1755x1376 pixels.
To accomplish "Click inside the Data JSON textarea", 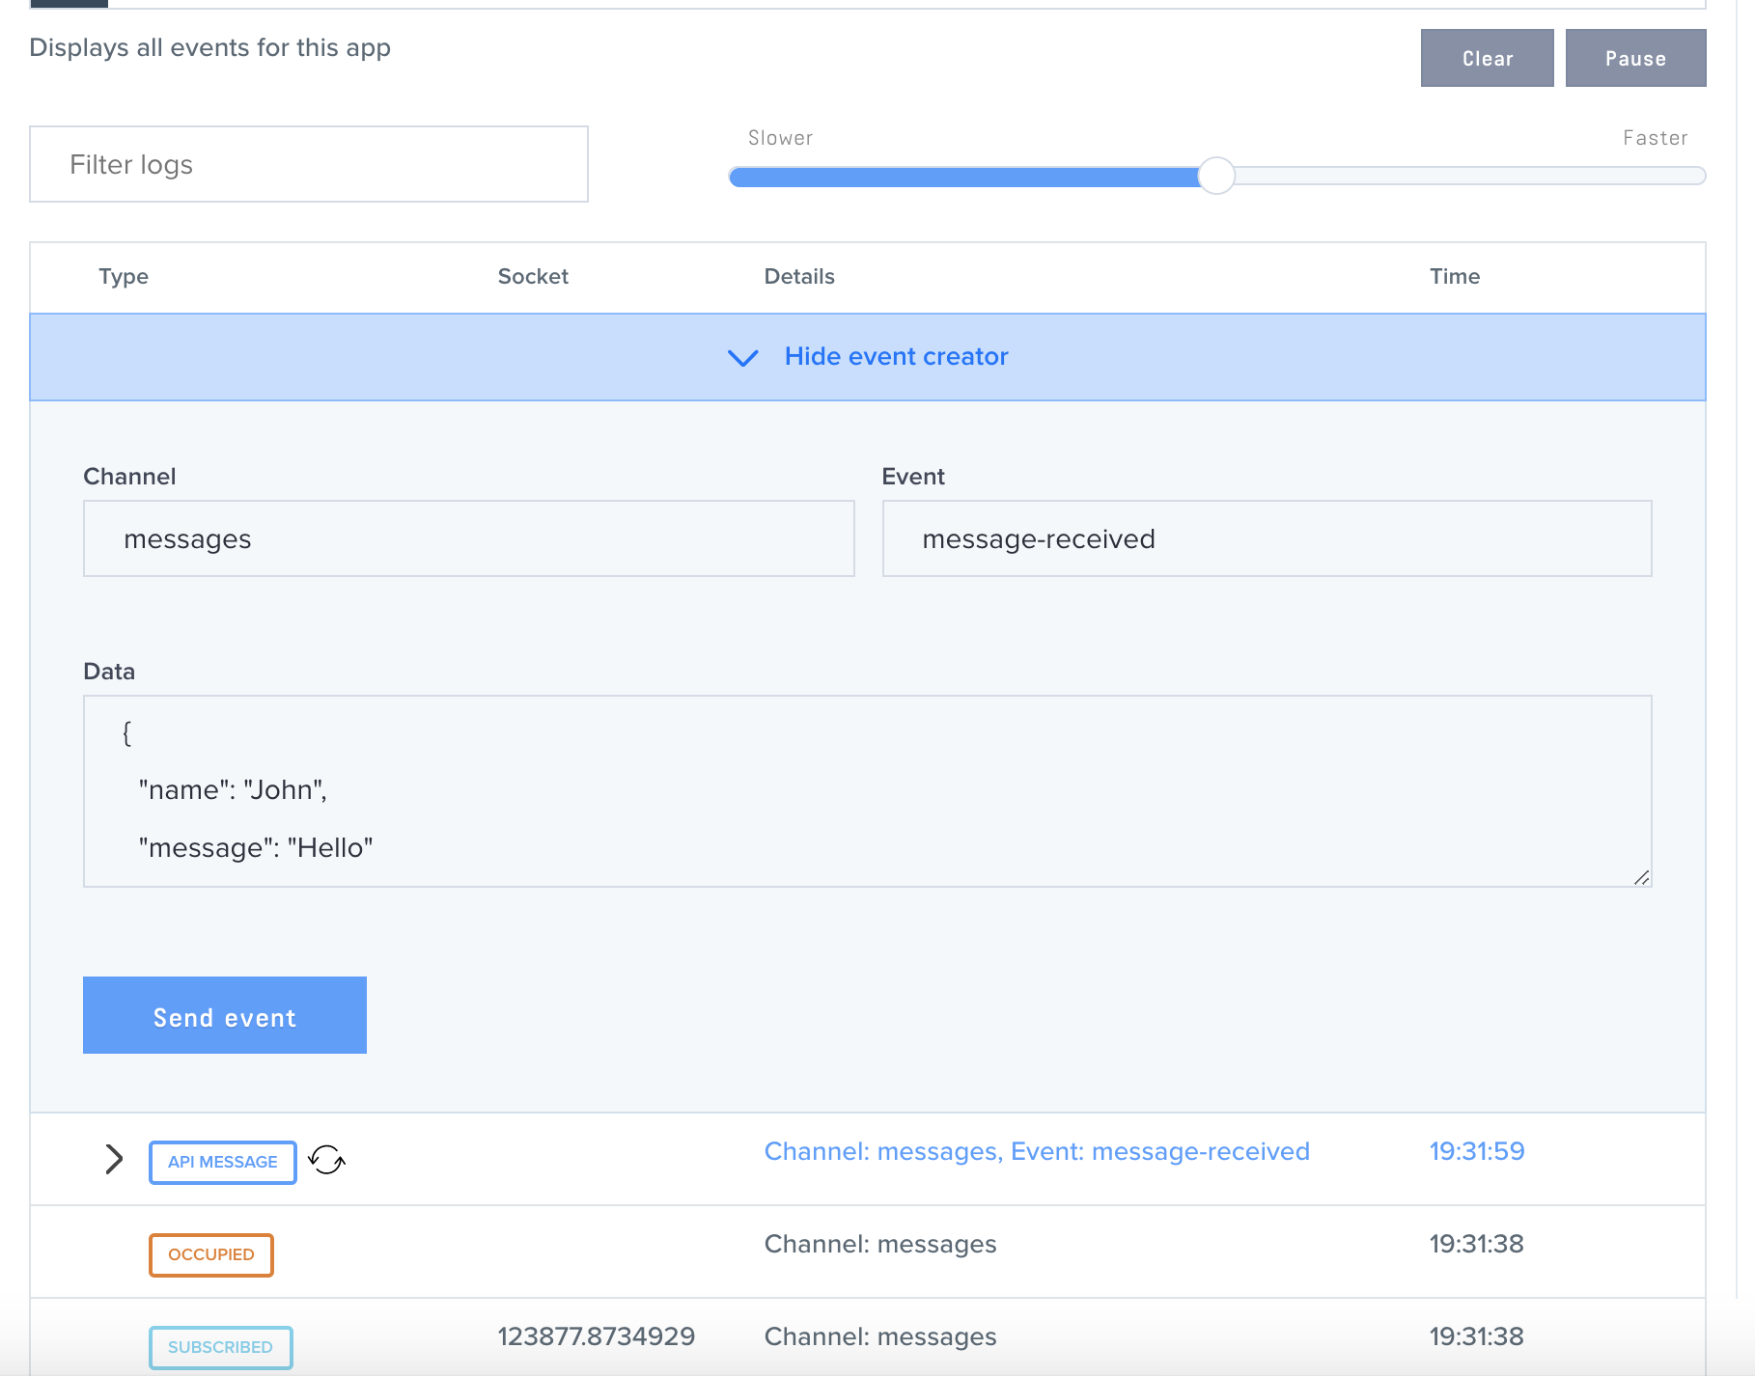I will tap(867, 791).
